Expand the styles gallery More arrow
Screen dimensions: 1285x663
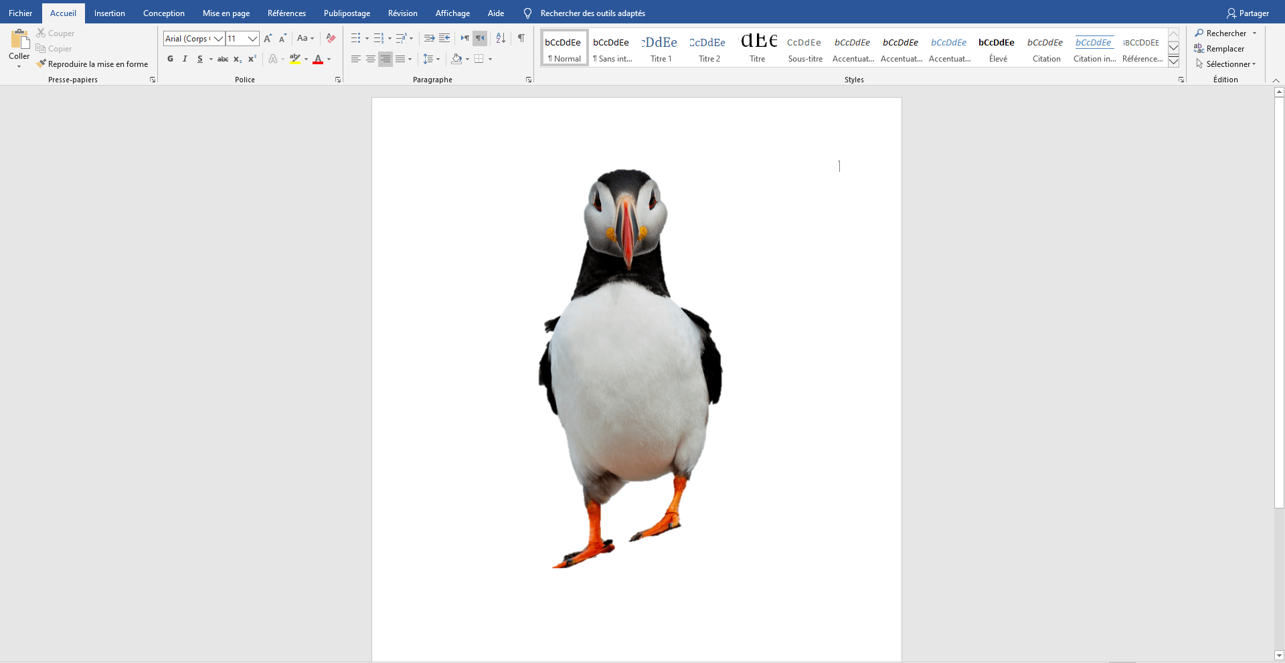coord(1173,62)
